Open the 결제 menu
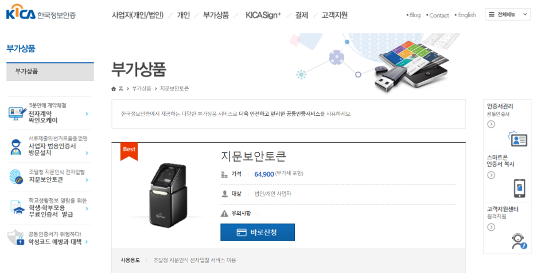Viewport: 537px width, 279px height. coord(302,15)
